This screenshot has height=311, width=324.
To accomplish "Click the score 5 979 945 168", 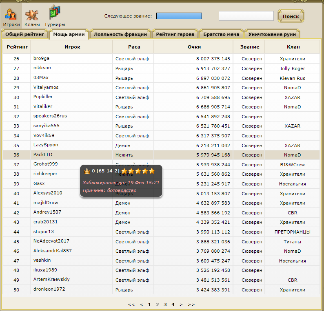I will coord(213,155).
